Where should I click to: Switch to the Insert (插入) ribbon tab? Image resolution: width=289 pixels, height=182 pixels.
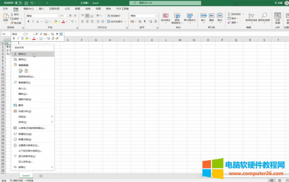(x=41, y=8)
